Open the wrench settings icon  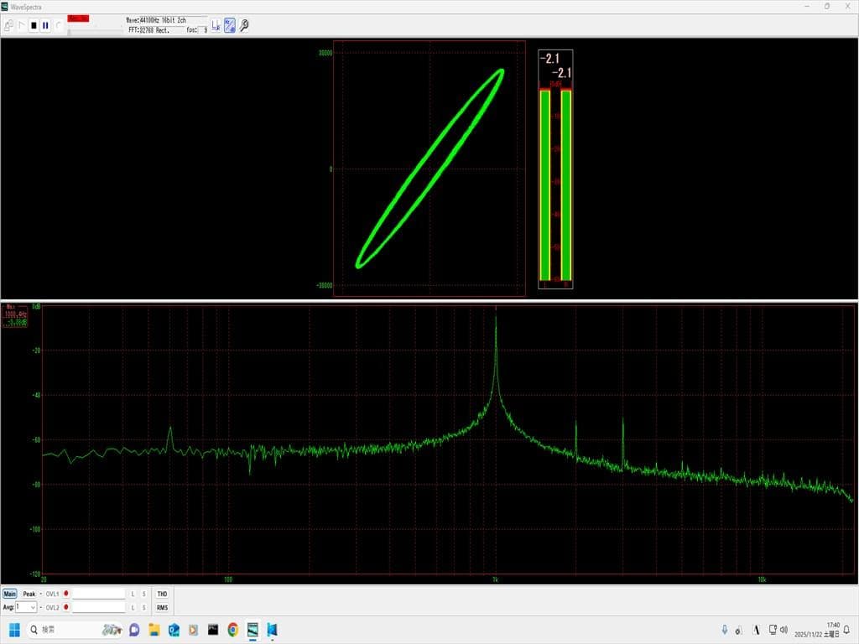pyautogui.click(x=244, y=25)
